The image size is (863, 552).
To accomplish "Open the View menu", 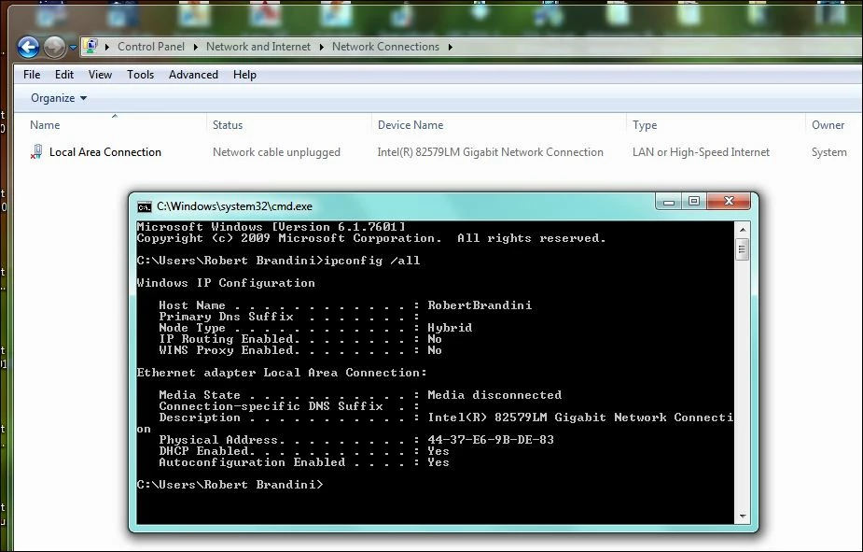I will coord(100,75).
